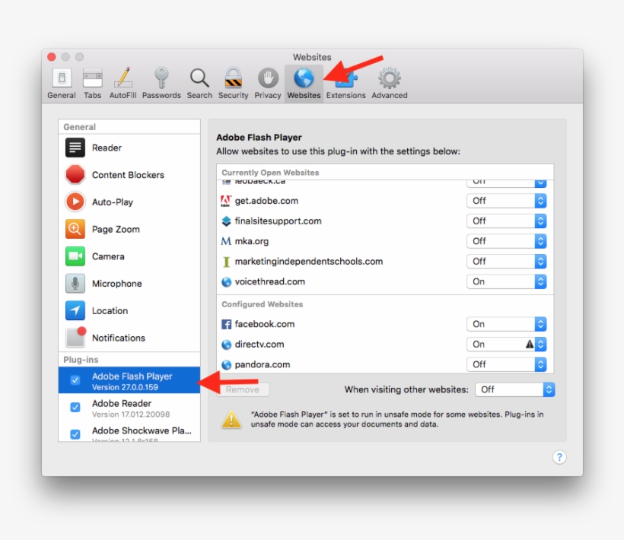Image resolution: width=624 pixels, height=540 pixels.
Task: Open the pandora.com Off dropdown
Action: 506,364
